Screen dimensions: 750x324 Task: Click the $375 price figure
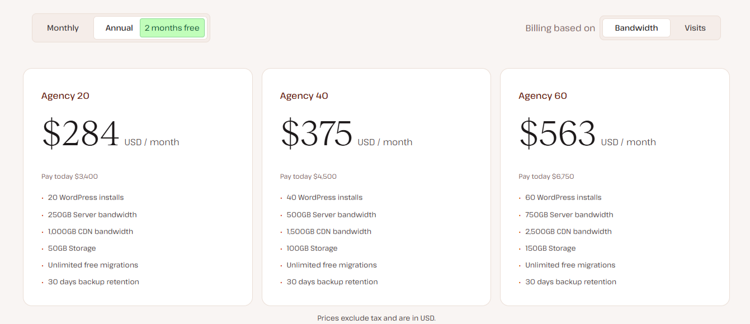(317, 134)
